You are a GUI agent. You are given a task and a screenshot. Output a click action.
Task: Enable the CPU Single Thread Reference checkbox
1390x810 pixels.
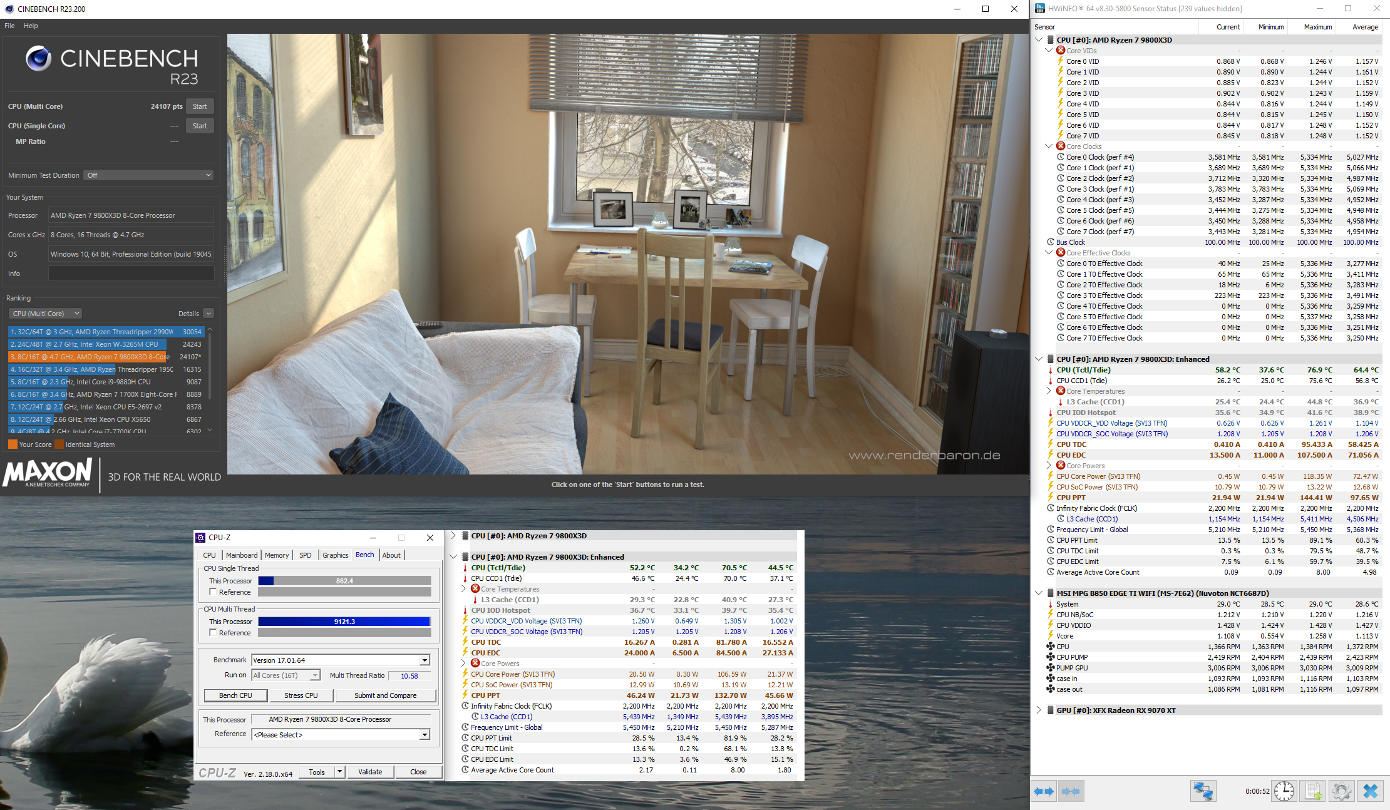click(213, 592)
